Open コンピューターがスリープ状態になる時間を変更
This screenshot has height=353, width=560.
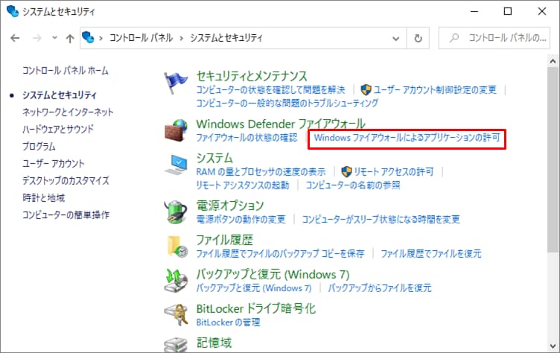click(x=381, y=219)
